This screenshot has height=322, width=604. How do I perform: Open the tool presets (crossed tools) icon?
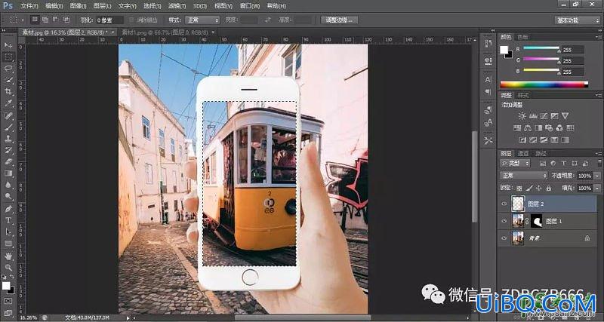click(x=488, y=141)
